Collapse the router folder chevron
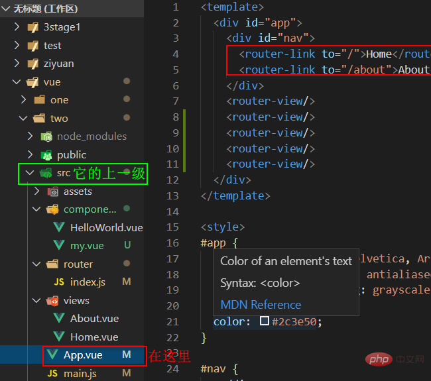This screenshot has width=431, height=381. [x=36, y=264]
